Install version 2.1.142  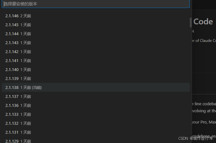tap(96, 52)
